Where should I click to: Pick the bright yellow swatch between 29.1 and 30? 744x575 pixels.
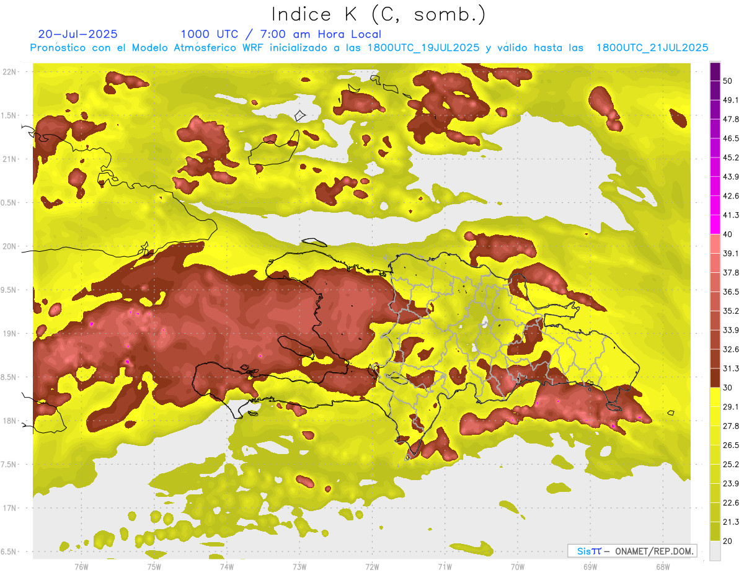[x=715, y=397]
